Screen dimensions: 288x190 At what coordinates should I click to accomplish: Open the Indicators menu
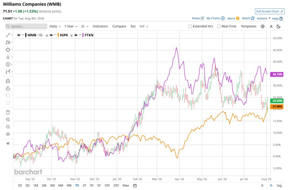click(x=100, y=26)
